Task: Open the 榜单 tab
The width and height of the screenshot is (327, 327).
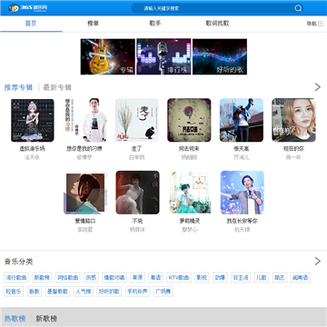Action: tap(93, 24)
